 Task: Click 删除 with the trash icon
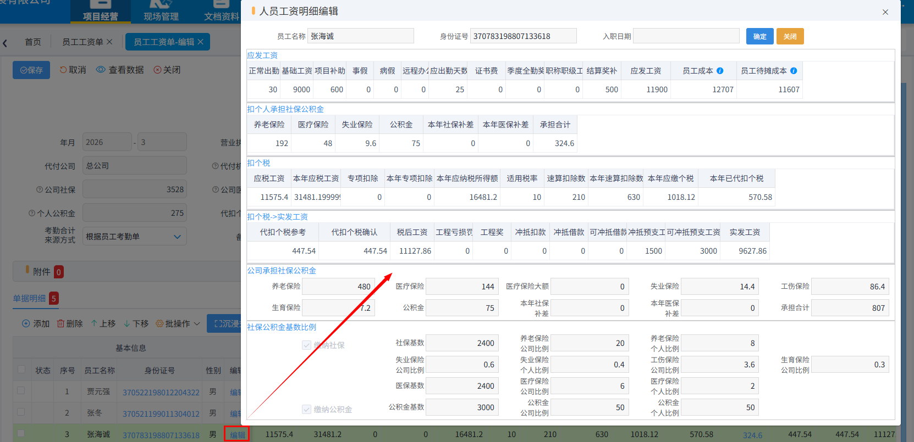tap(70, 324)
